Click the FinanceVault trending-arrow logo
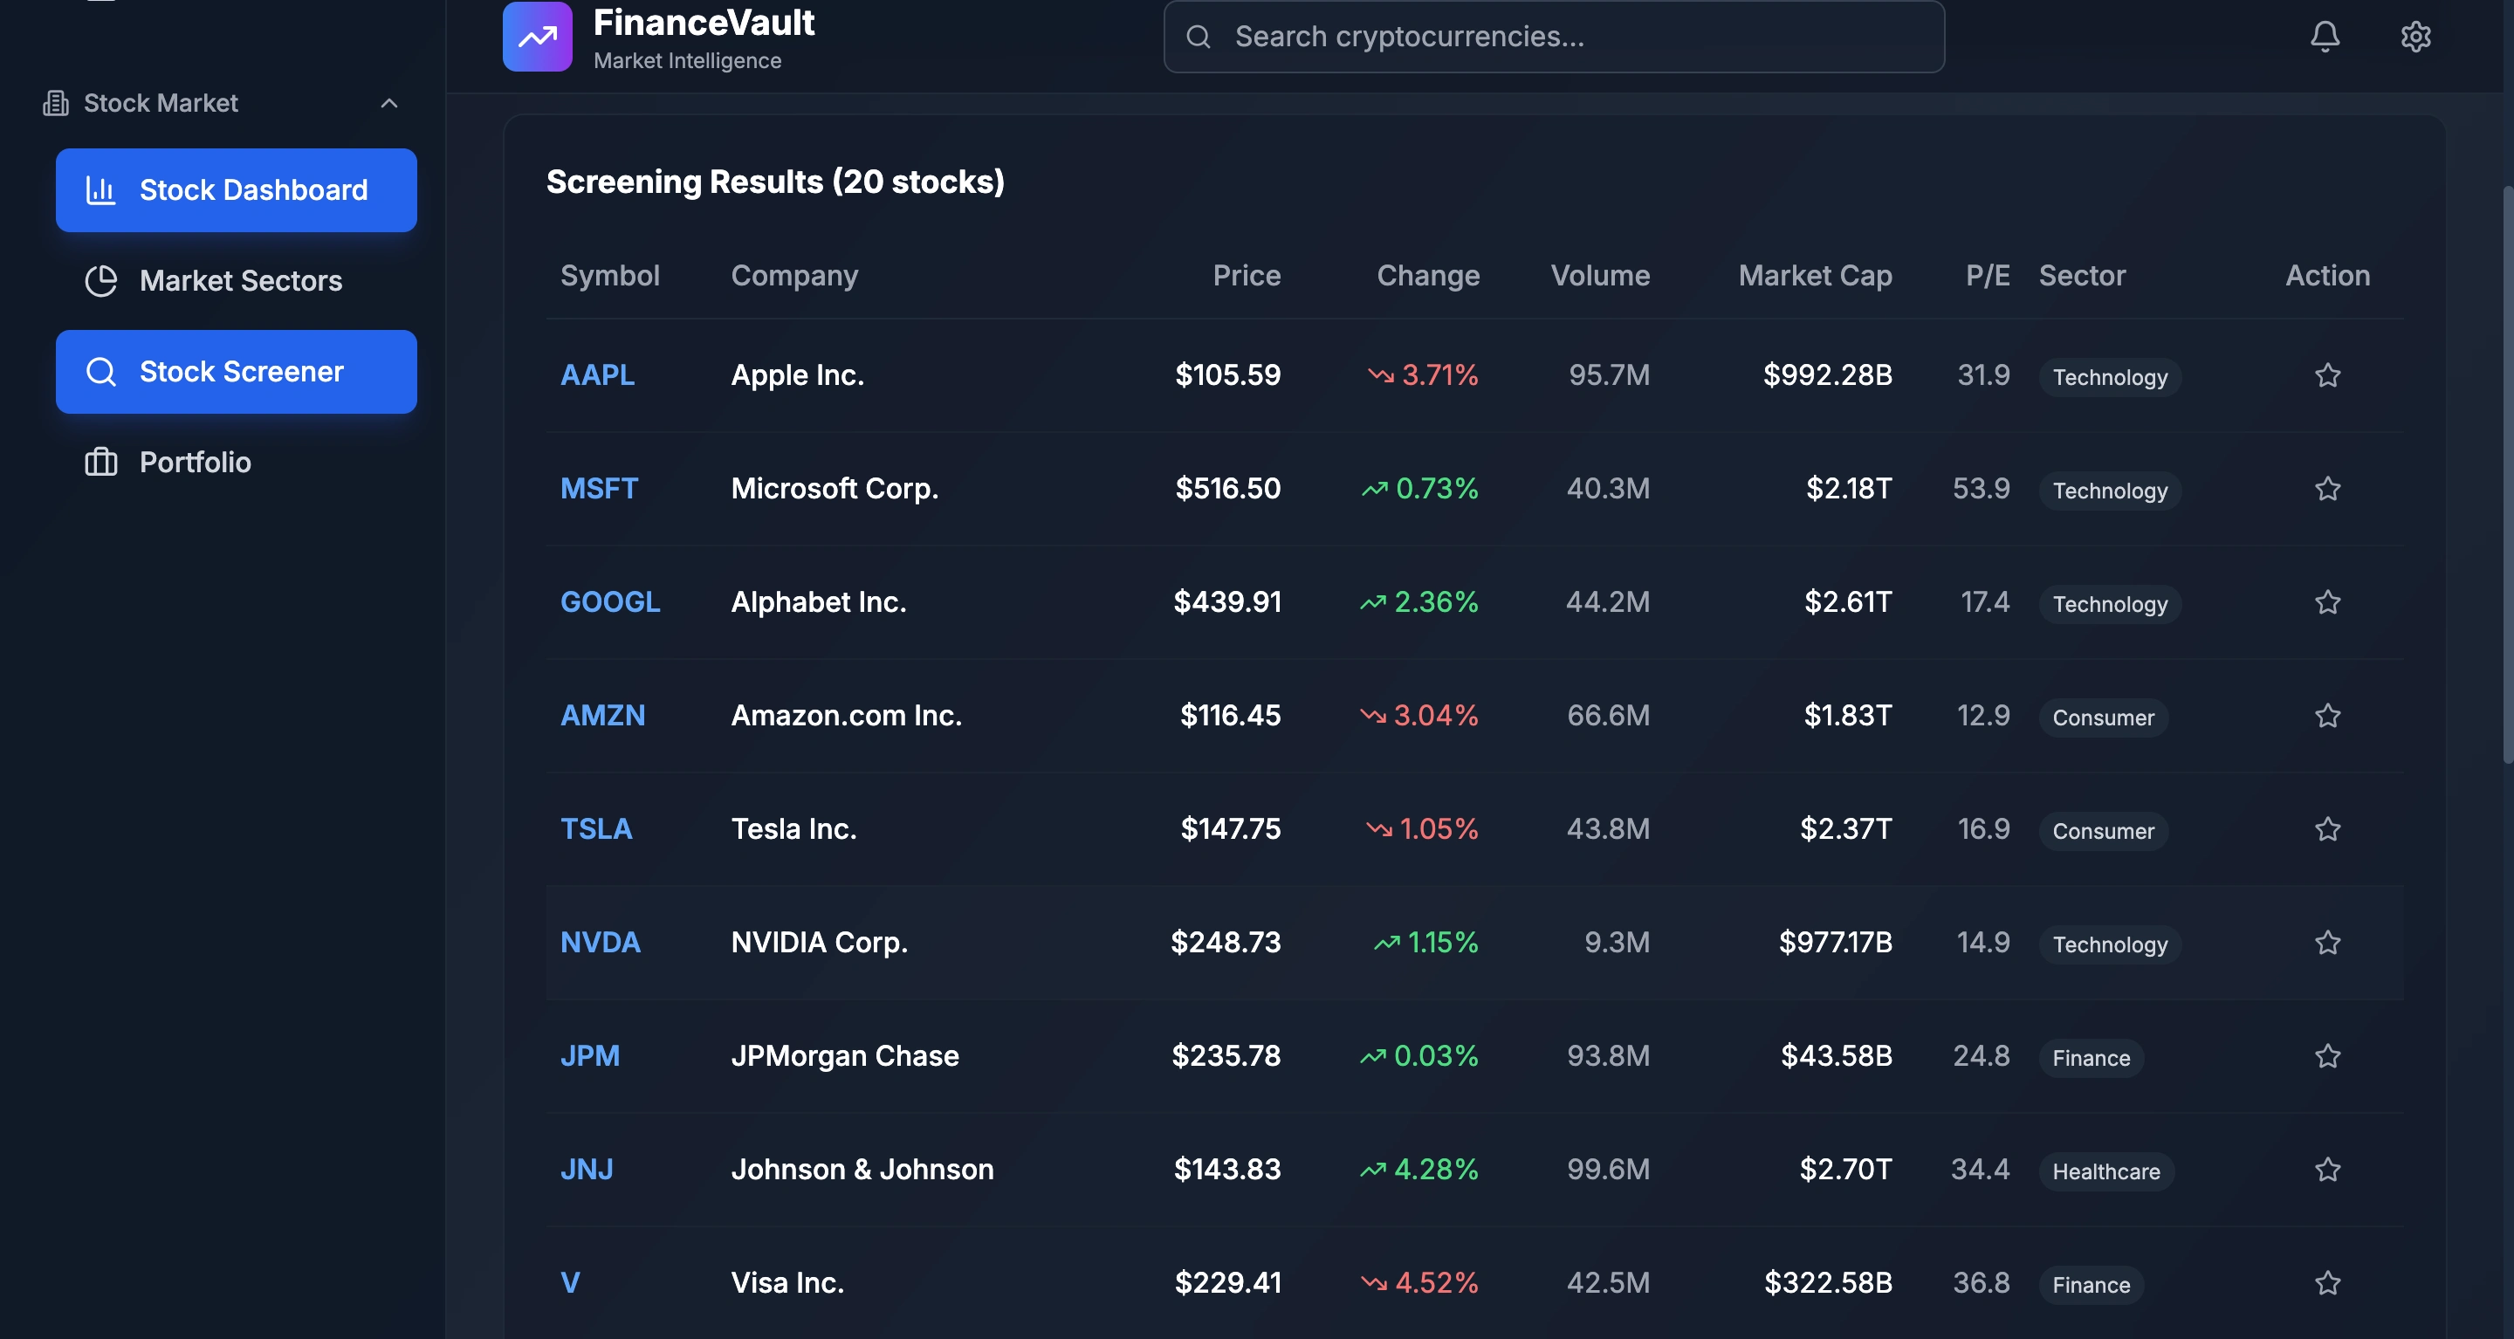This screenshot has height=1339, width=2514. 537,37
